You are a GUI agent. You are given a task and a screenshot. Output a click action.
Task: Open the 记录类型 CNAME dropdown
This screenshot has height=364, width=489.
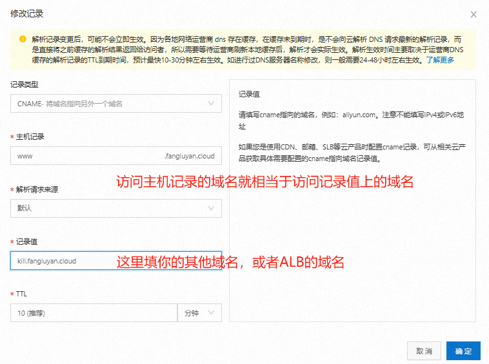(x=116, y=103)
